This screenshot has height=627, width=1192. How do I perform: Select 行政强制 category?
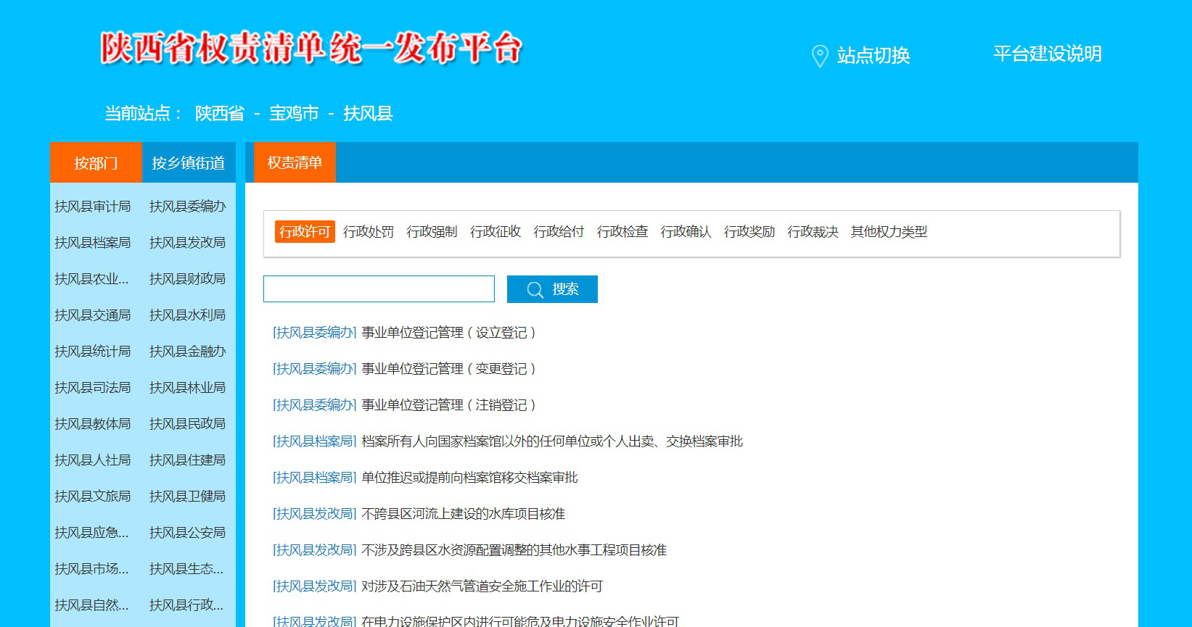432,232
